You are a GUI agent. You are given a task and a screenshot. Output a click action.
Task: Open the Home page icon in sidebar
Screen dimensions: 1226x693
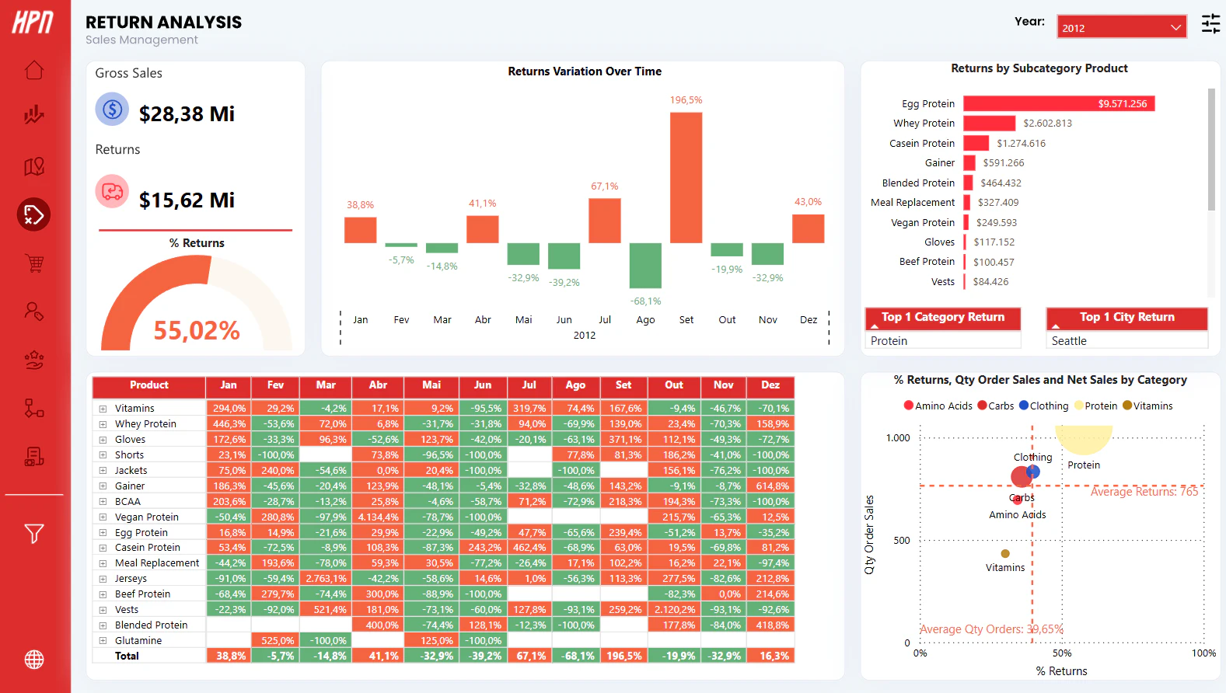coord(34,70)
